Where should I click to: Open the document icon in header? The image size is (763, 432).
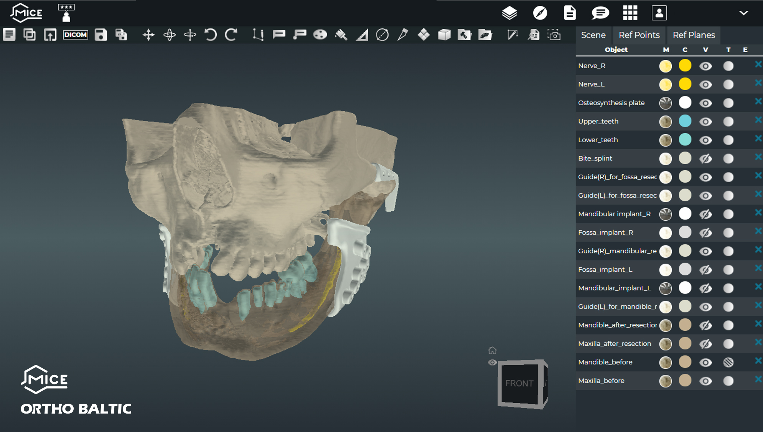(x=570, y=13)
